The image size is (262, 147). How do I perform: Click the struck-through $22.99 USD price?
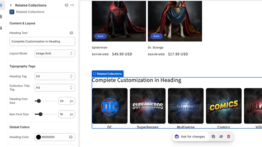pyautogui.click(x=156, y=54)
